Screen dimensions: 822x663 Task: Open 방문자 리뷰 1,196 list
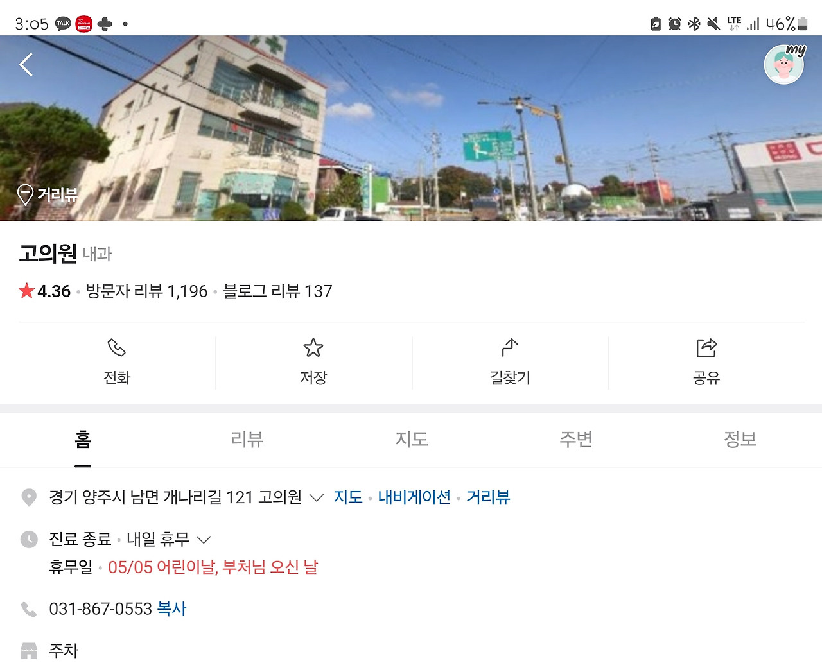pyautogui.click(x=147, y=291)
